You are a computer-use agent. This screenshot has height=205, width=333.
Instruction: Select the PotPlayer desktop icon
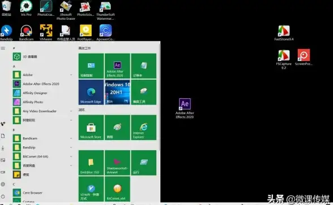[86, 33]
